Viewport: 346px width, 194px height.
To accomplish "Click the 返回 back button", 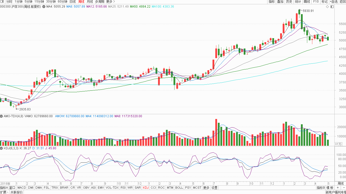I will pyautogui.click(x=342, y=2).
